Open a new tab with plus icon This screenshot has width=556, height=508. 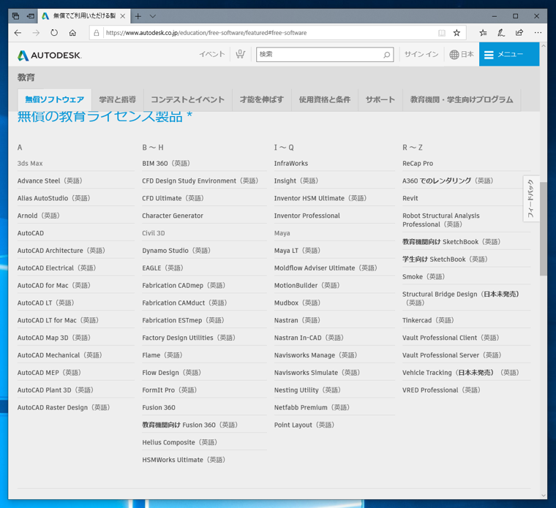click(138, 16)
